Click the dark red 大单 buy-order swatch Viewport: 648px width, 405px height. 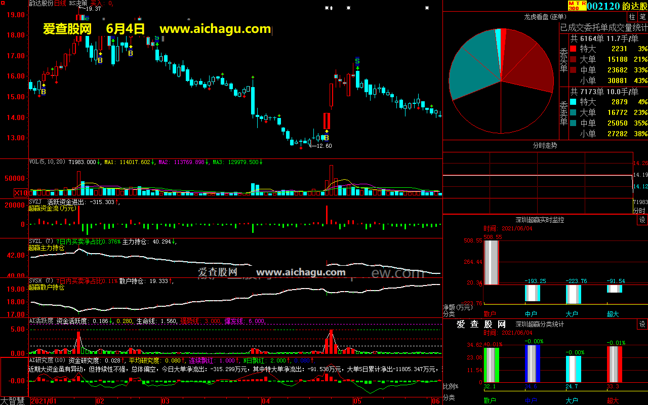click(573, 60)
